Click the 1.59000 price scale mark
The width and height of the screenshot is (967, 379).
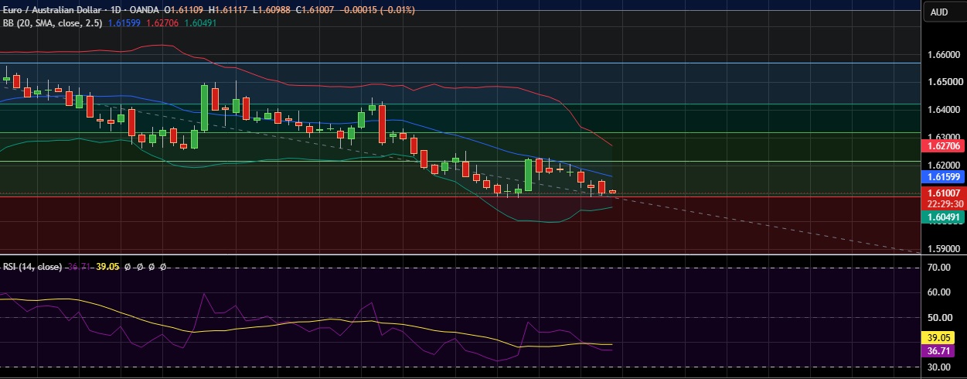pos(944,249)
